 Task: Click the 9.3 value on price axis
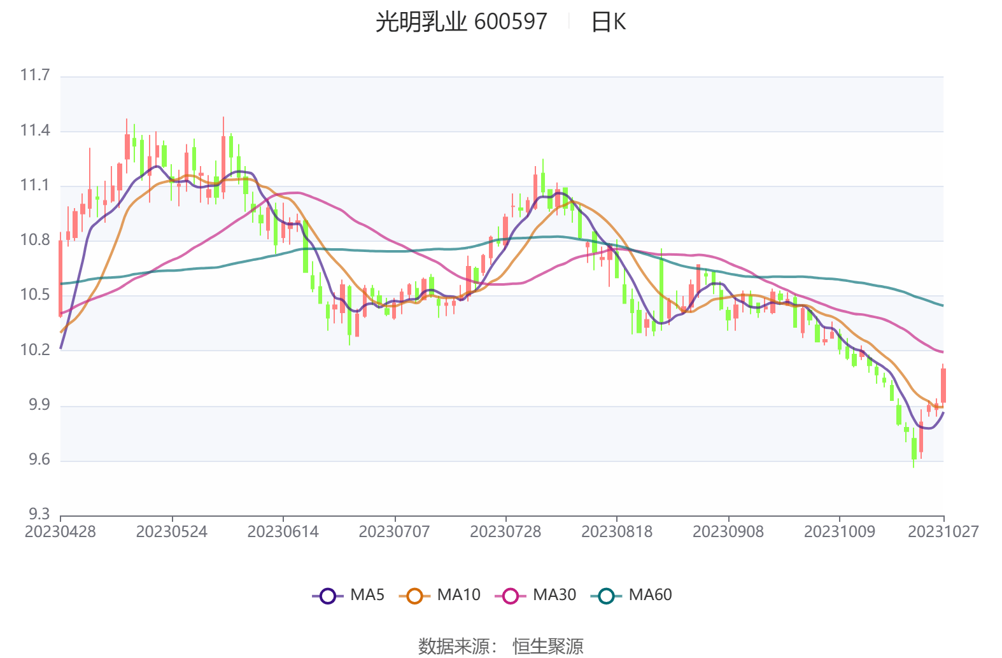pos(39,514)
